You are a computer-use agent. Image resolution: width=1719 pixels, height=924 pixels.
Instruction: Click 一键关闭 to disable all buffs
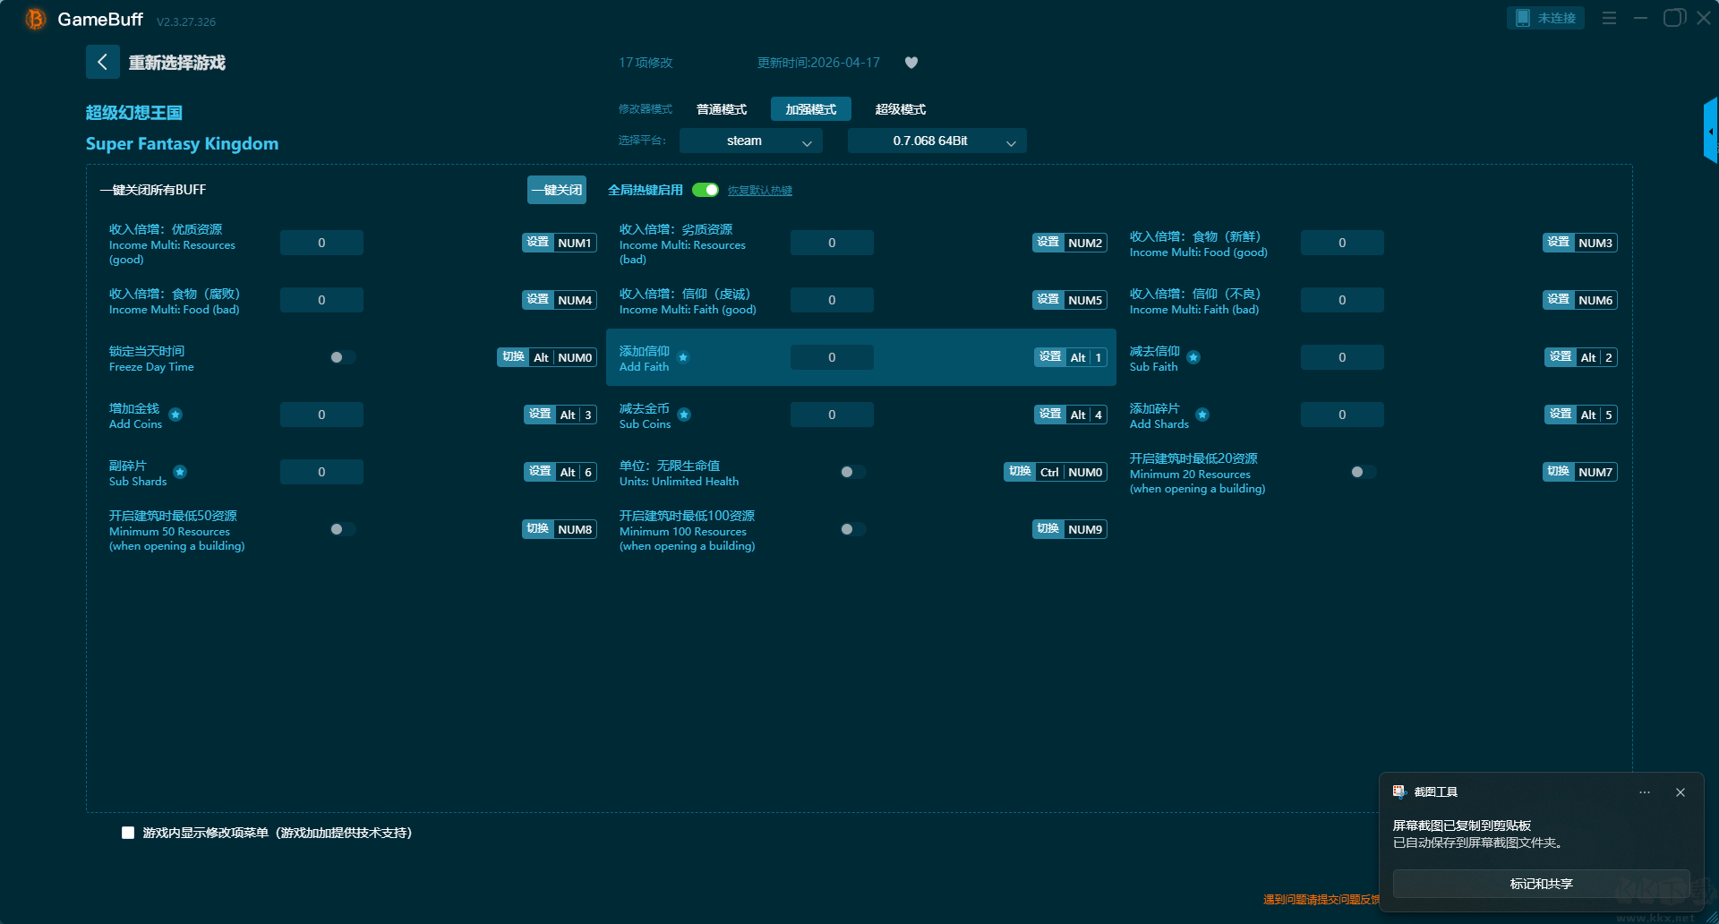[557, 190]
